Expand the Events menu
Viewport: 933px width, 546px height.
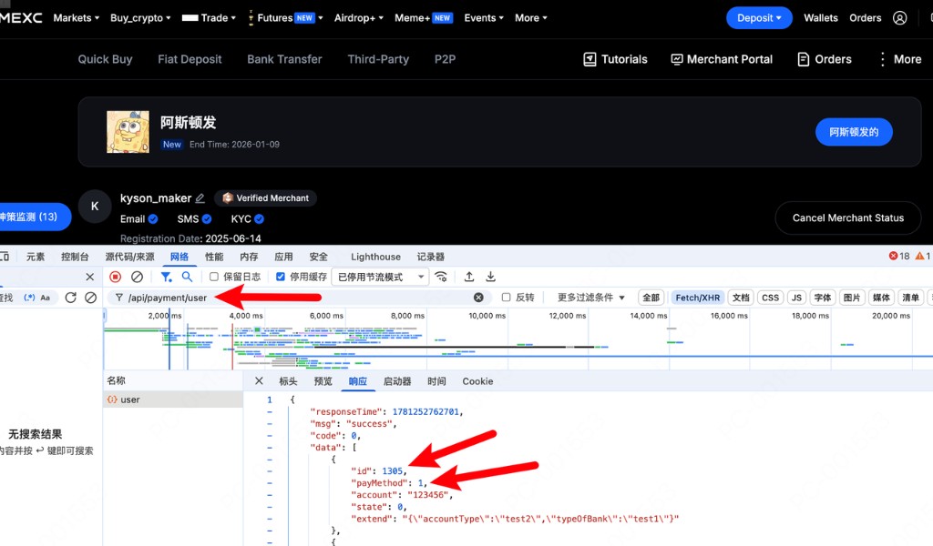484,18
